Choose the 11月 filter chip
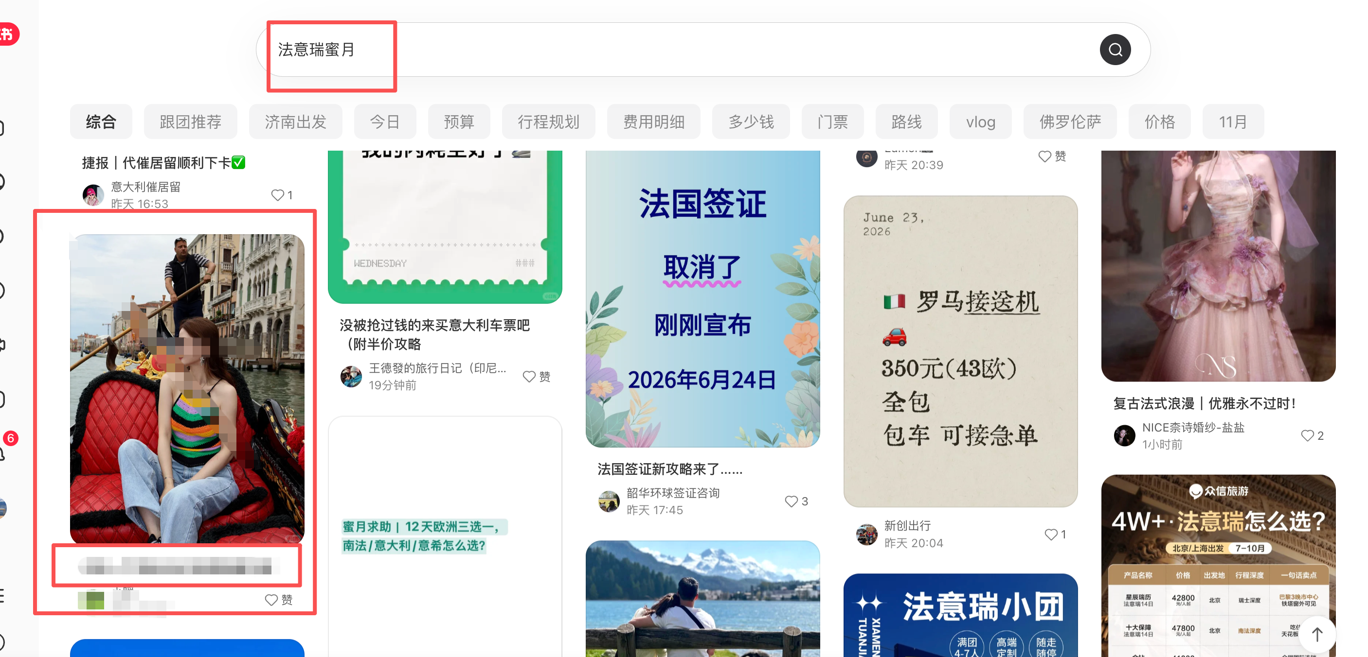Viewport: 1368px width, 657px height. point(1233,122)
